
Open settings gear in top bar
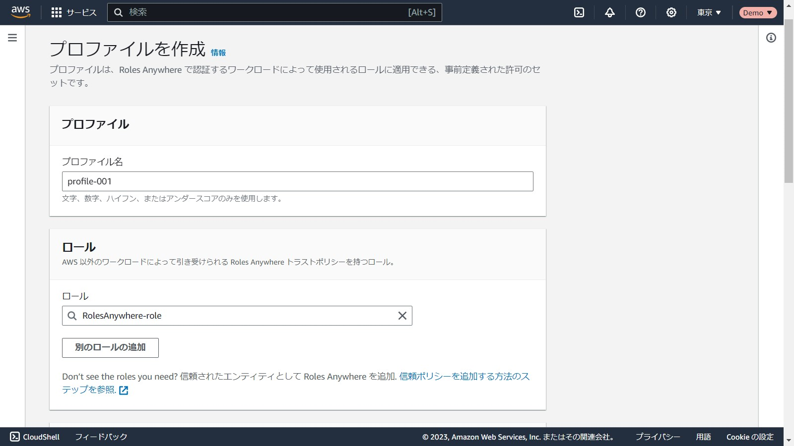pos(671,12)
